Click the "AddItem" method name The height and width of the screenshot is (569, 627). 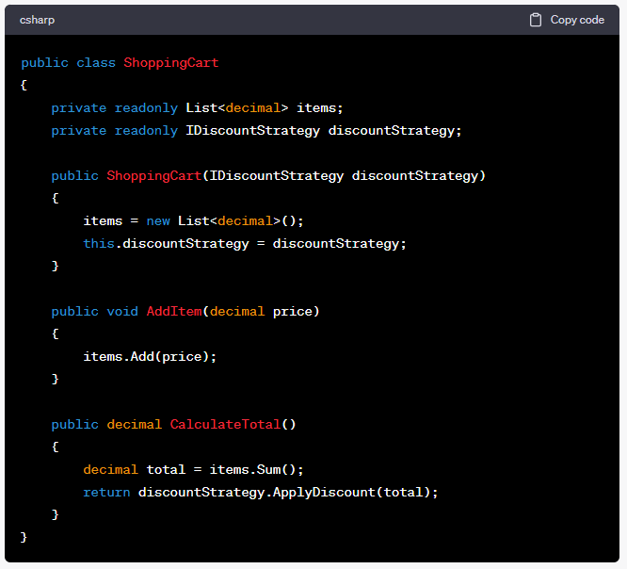(x=174, y=312)
